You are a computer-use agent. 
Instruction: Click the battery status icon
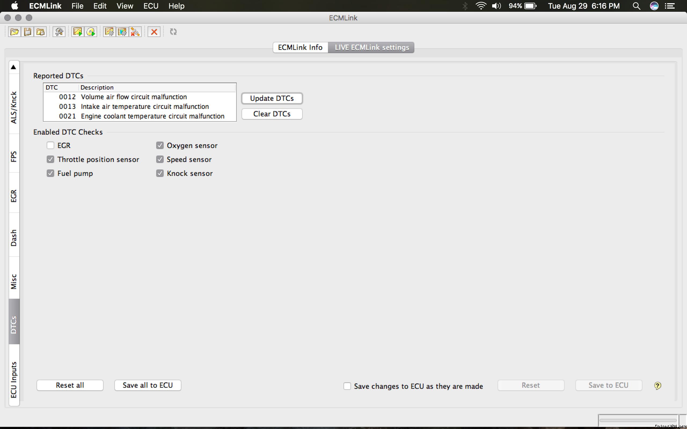[530, 6]
